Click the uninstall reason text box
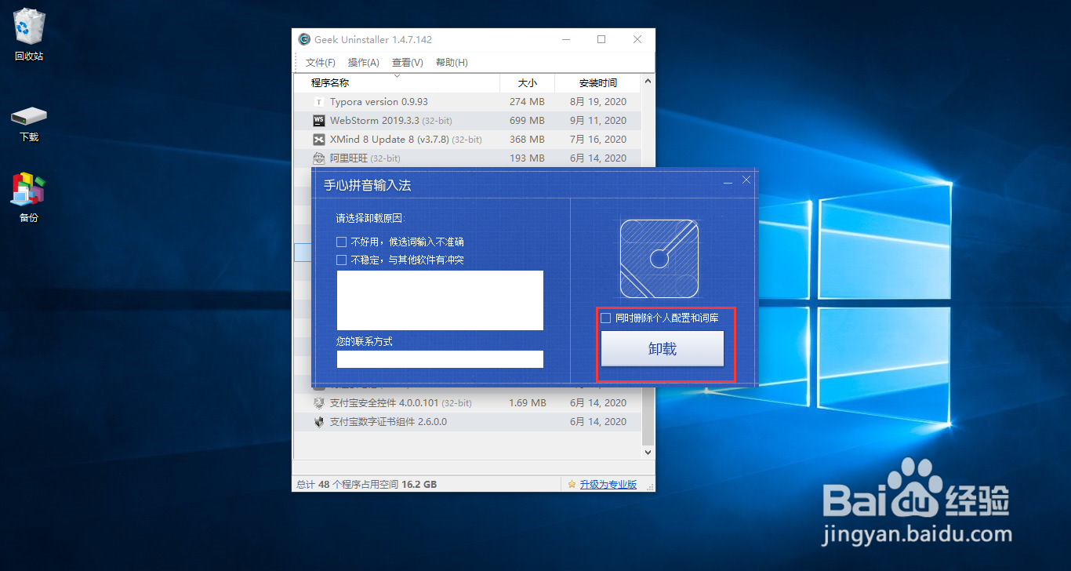 click(440, 300)
